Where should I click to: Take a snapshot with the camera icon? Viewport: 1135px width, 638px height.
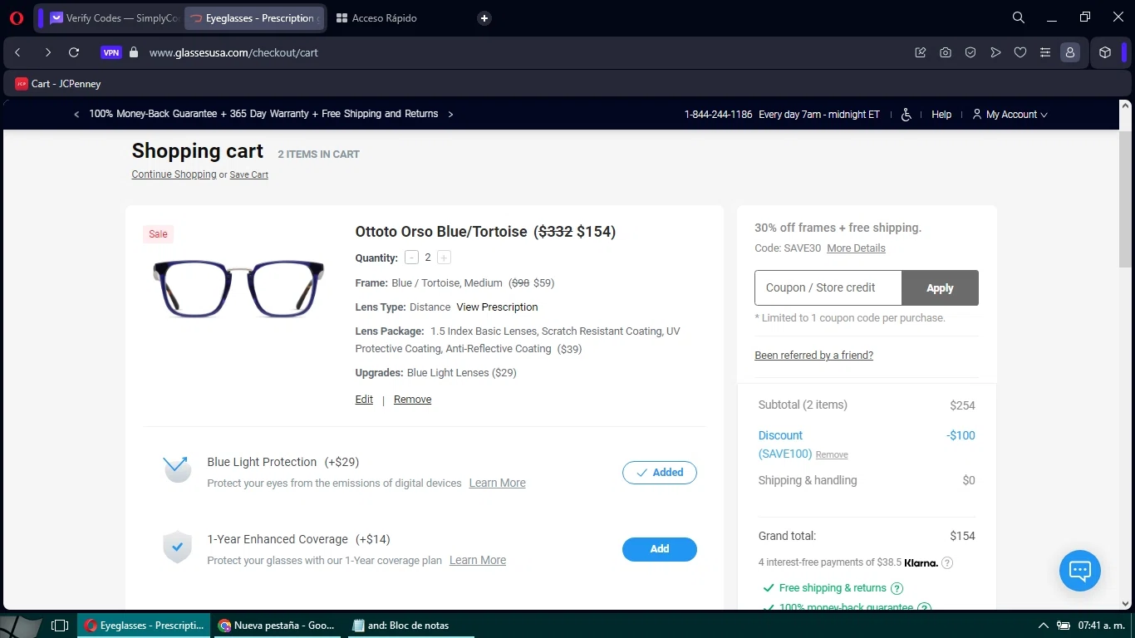coord(946,52)
